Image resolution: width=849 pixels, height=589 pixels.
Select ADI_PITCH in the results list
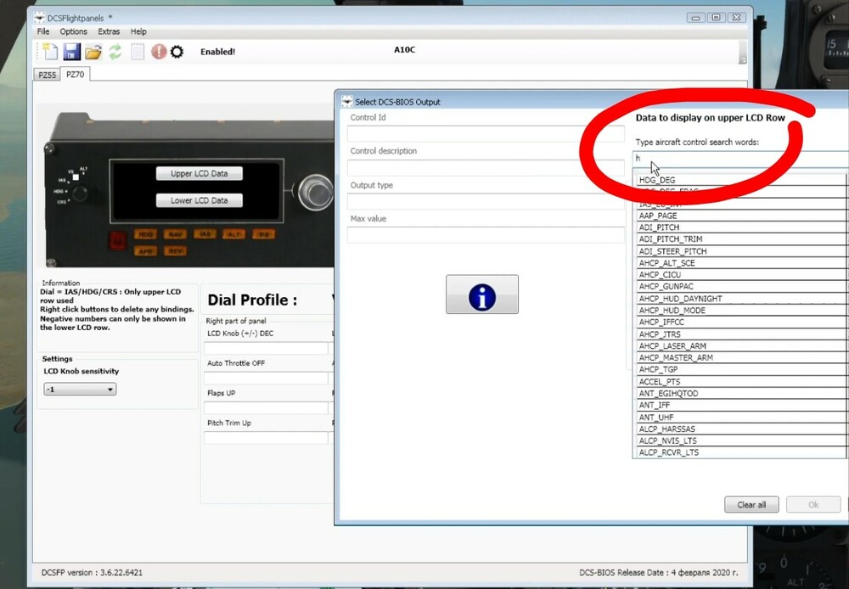point(740,227)
